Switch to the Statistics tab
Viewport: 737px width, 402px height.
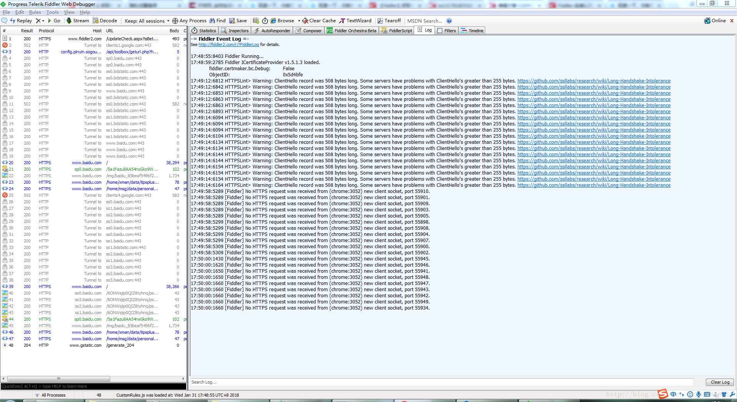click(204, 31)
